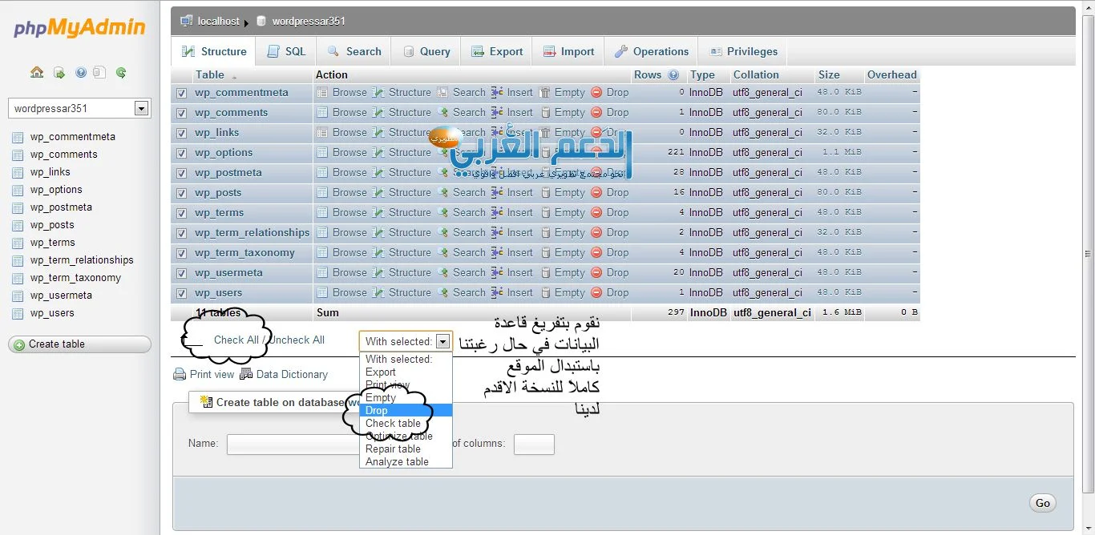
Task: Click the Structure icon for wp_usermeta row
Action: (378, 273)
